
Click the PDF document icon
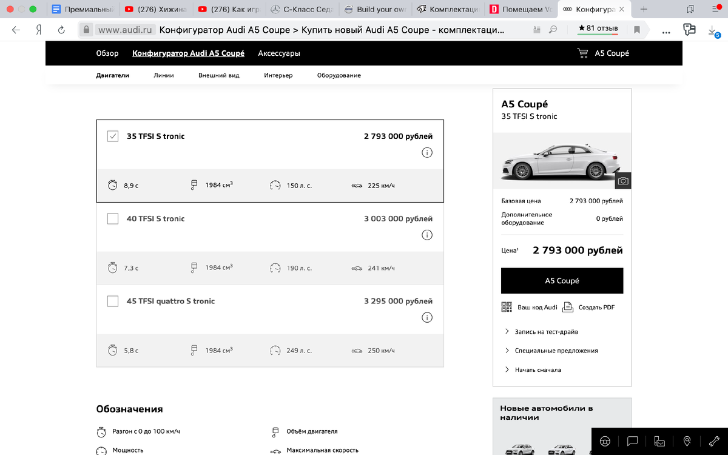coord(568,307)
